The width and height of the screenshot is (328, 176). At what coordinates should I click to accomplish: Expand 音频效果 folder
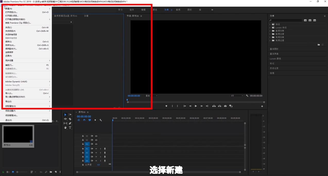click(x=270, y=31)
